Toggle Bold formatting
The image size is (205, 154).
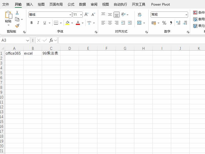tap(32, 23)
